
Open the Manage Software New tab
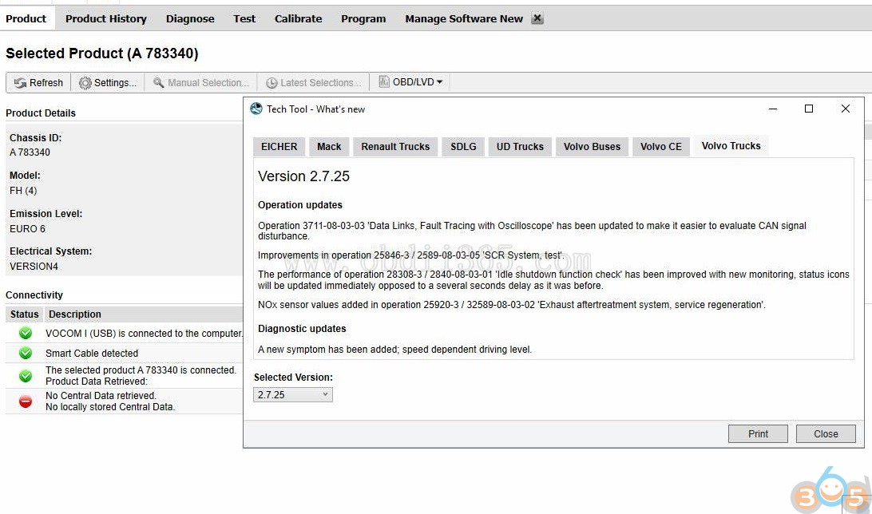tap(464, 18)
